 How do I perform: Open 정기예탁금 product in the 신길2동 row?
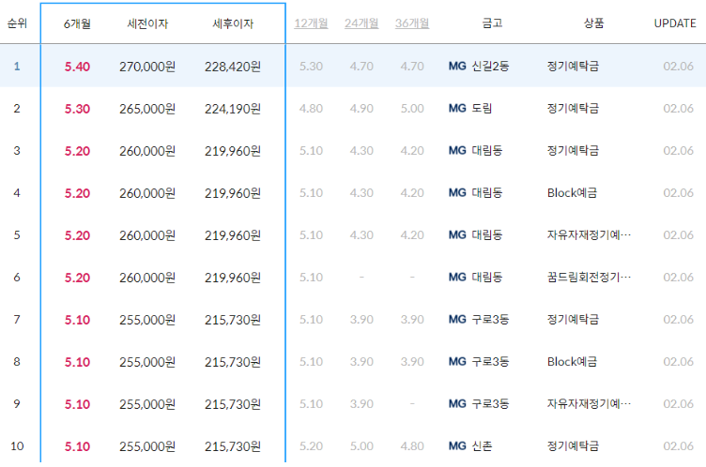pyautogui.click(x=573, y=67)
